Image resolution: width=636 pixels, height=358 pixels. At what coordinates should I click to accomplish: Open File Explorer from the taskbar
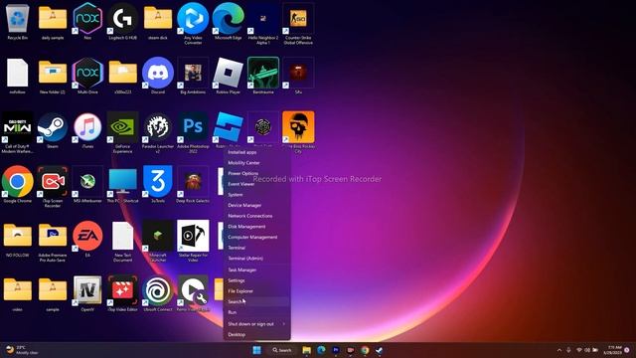[307, 350]
